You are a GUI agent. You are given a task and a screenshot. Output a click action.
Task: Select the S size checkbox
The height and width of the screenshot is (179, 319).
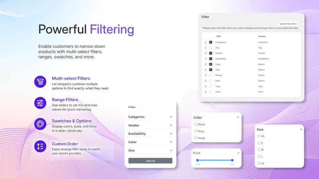(259, 143)
